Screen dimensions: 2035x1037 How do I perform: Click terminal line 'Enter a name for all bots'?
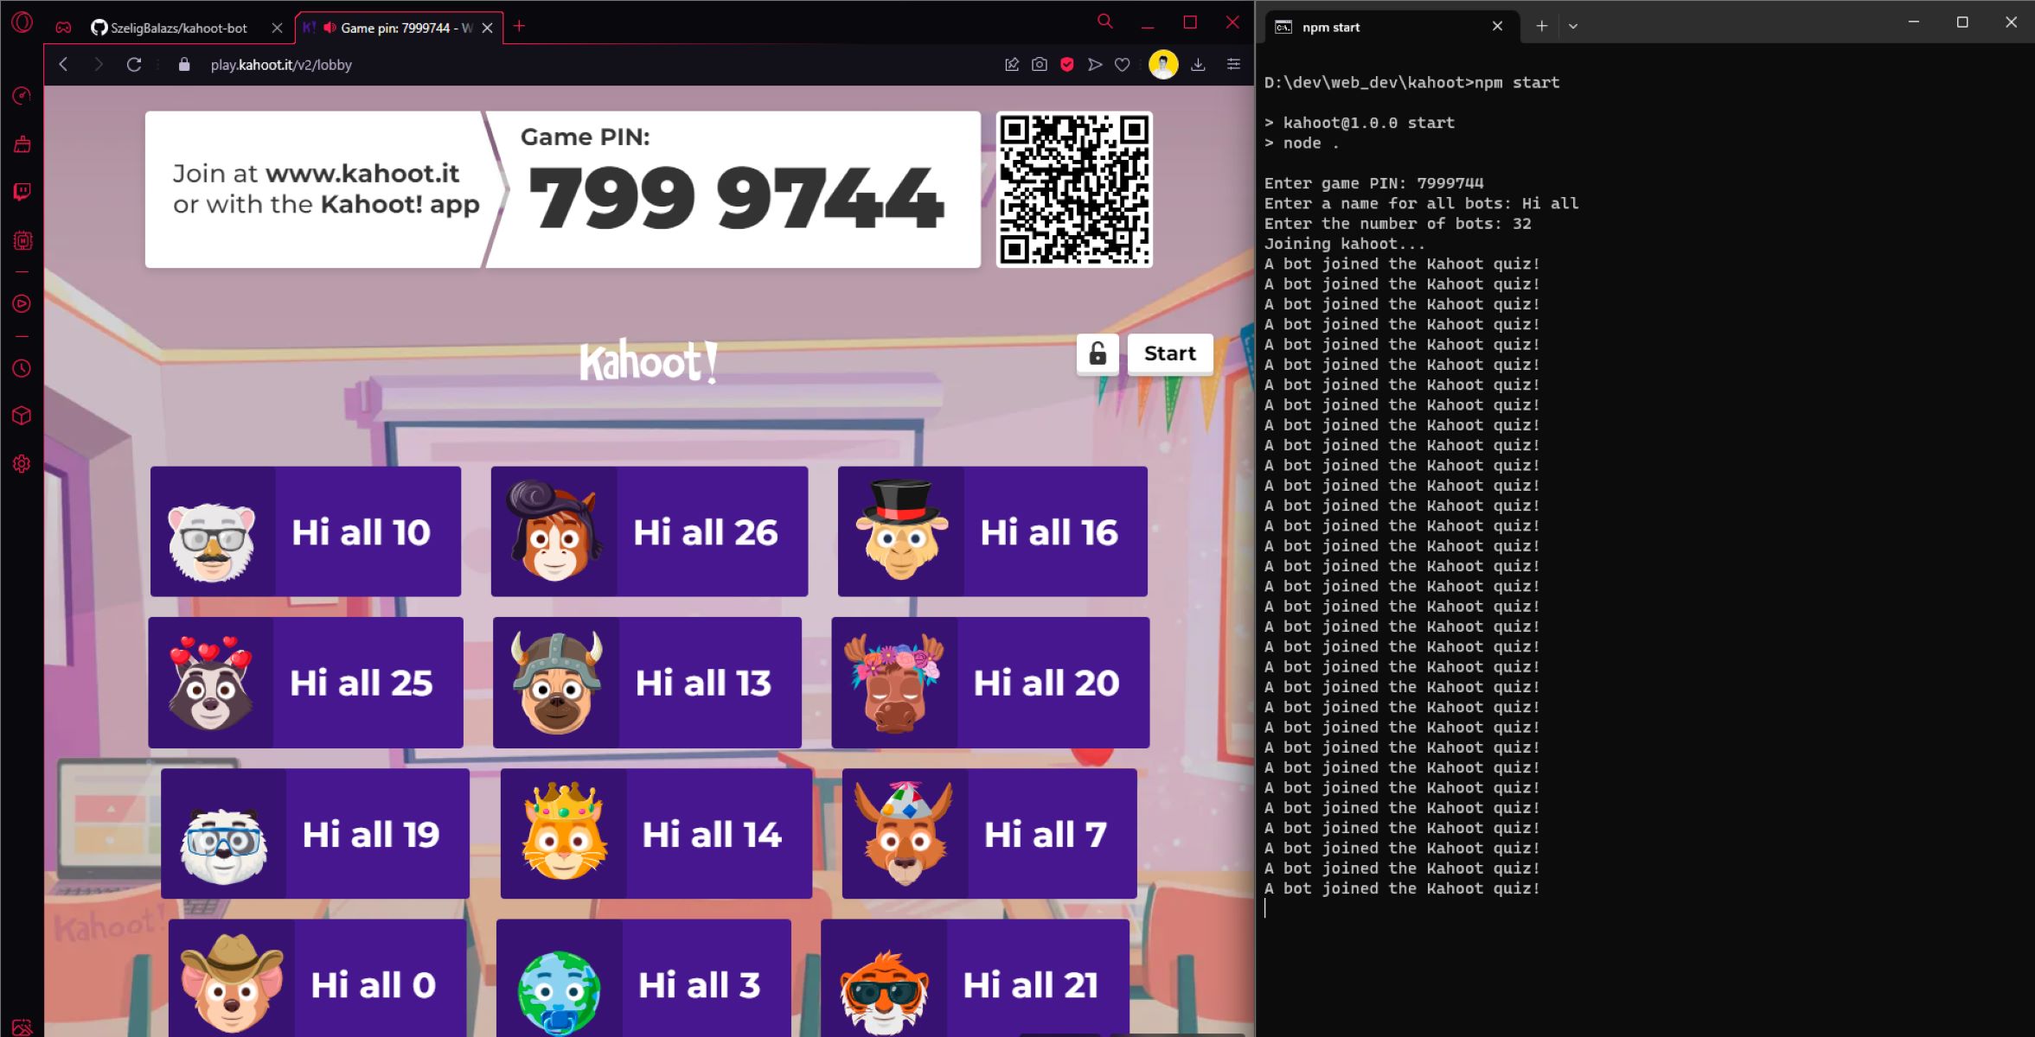coord(1421,203)
